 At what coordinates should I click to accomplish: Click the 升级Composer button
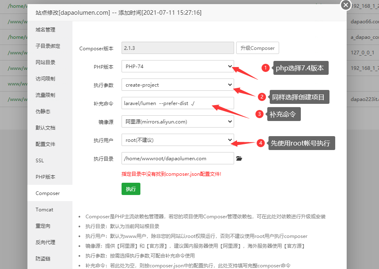pyautogui.click(x=257, y=48)
